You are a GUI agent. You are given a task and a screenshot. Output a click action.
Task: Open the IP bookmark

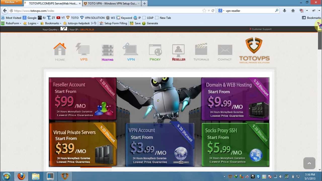click(x=137, y=18)
